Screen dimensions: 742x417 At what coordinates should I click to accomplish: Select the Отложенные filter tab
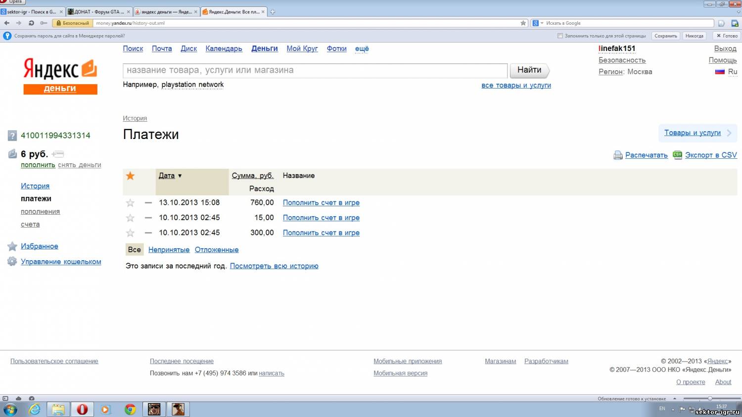[x=217, y=250]
